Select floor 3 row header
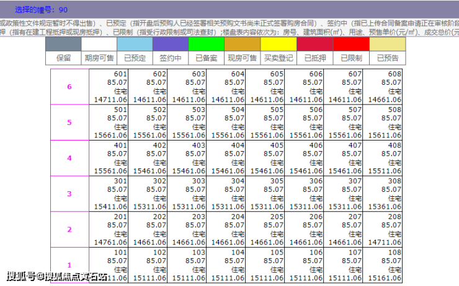Image resolution: width=459 pixels, height=286 pixels. pos(69,194)
